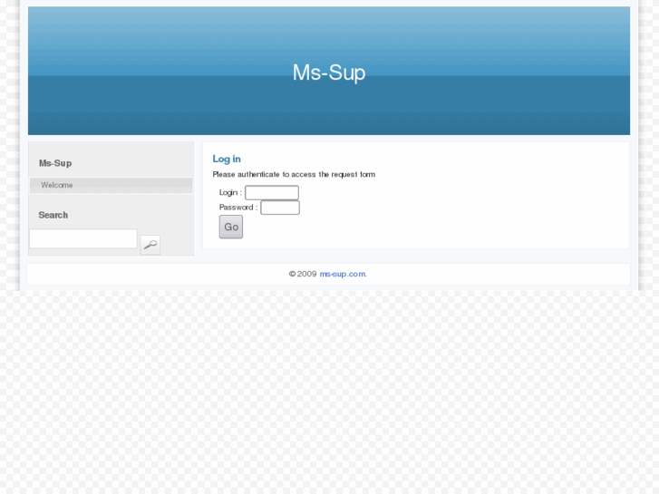Click into the sidebar Search text box

pyautogui.click(x=83, y=238)
